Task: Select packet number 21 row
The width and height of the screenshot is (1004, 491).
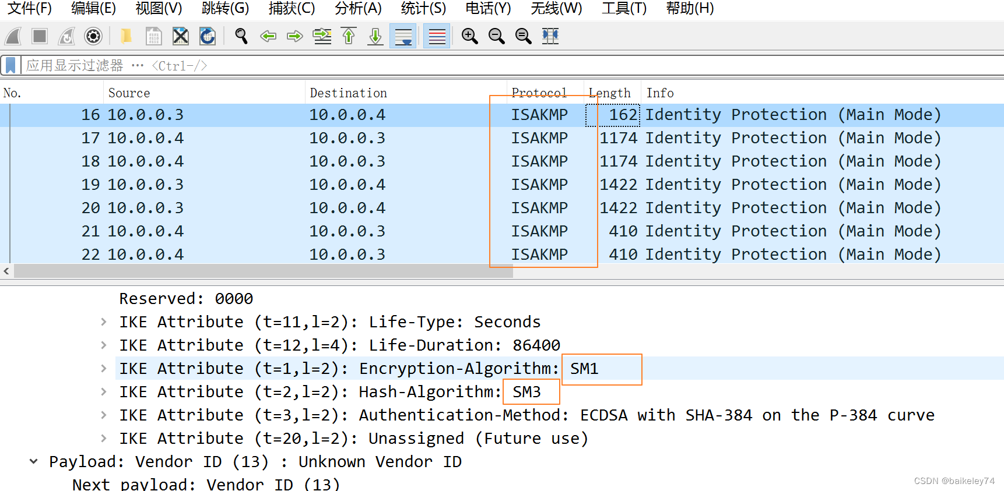Action: (x=502, y=231)
